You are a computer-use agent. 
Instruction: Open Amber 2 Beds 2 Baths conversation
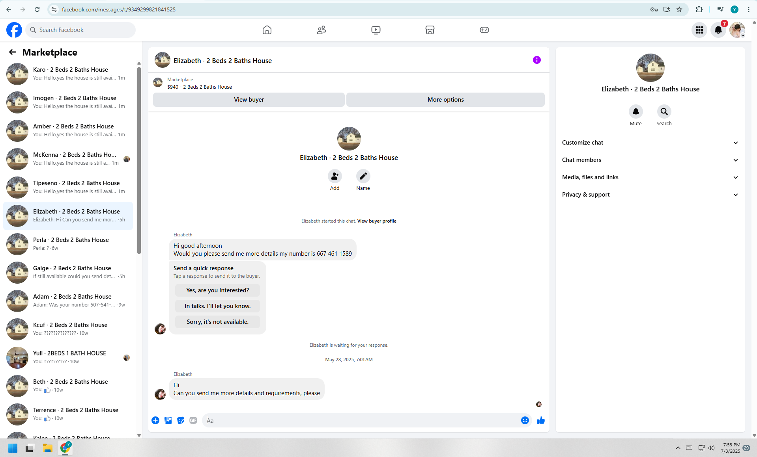click(68, 131)
